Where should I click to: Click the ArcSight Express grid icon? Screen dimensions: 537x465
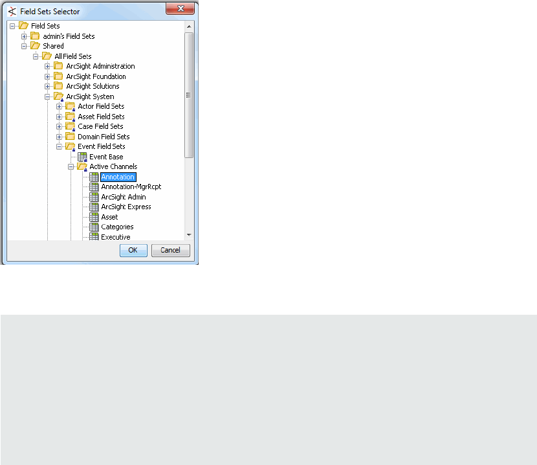[94, 207]
